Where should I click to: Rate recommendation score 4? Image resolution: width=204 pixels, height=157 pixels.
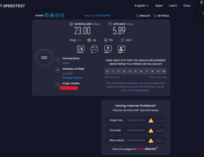[130, 71]
